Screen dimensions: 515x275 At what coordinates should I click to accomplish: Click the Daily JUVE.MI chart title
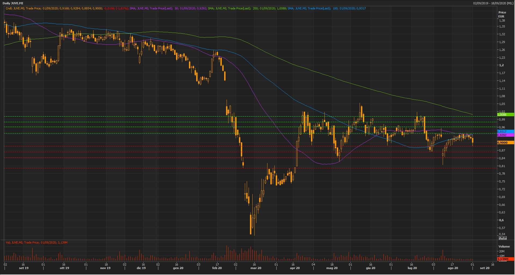[13, 3]
